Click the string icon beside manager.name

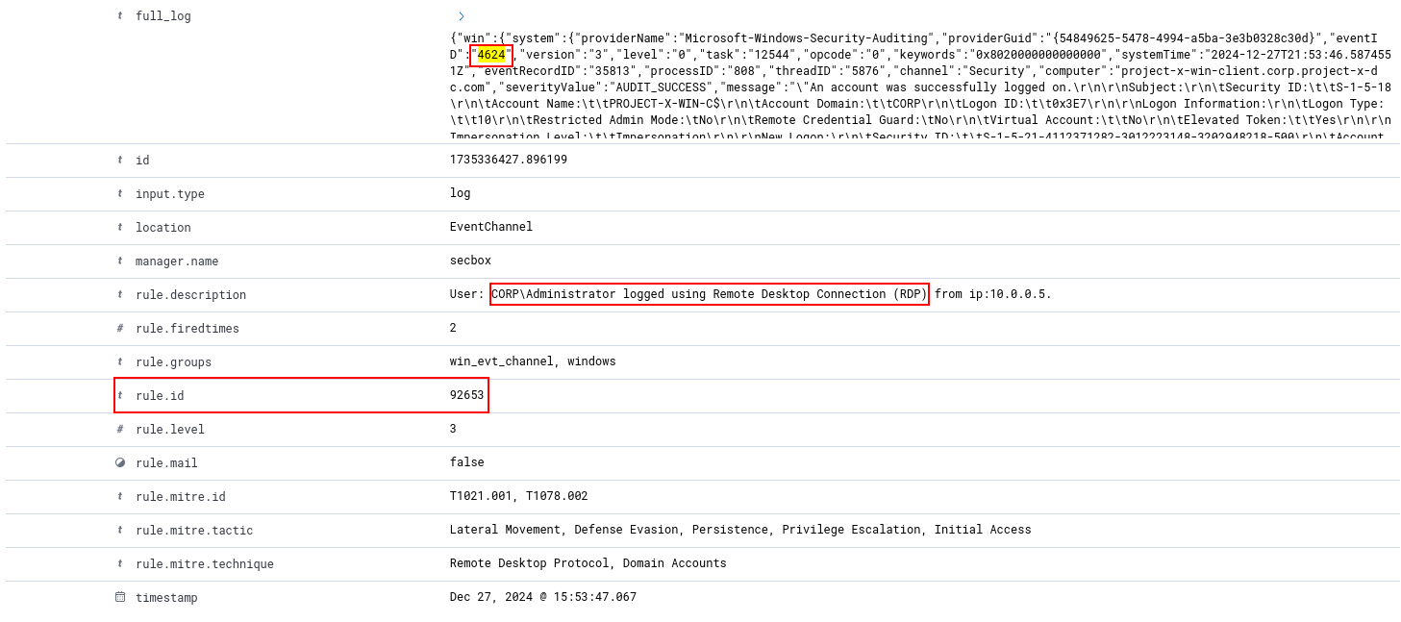pyautogui.click(x=119, y=261)
